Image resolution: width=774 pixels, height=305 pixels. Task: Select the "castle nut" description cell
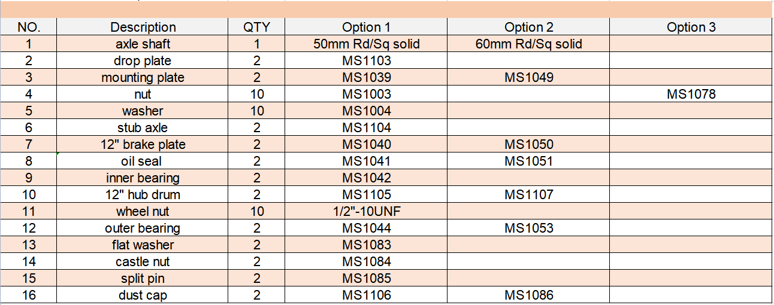click(x=143, y=261)
